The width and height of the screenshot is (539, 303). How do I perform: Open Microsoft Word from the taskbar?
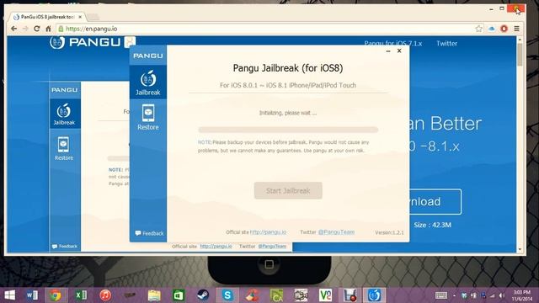pyautogui.click(x=32, y=295)
